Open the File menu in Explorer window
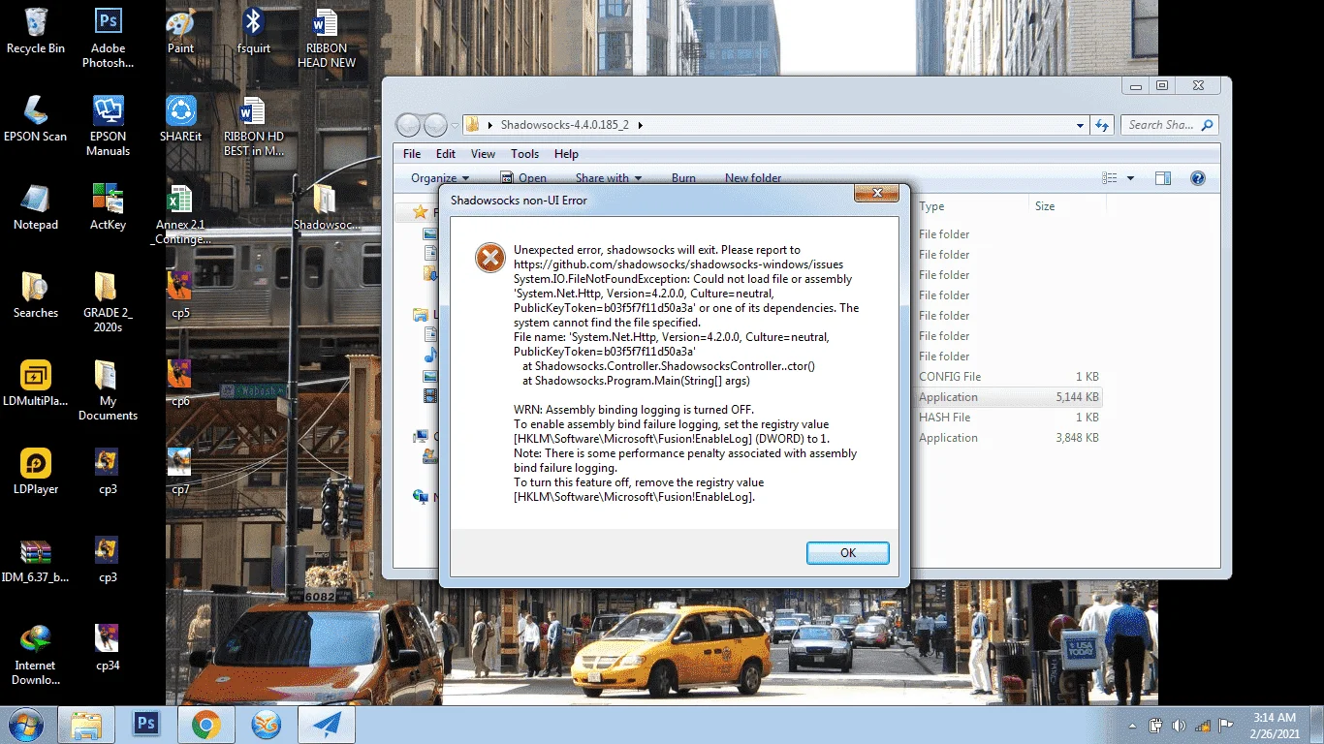The image size is (1324, 744). click(x=412, y=154)
